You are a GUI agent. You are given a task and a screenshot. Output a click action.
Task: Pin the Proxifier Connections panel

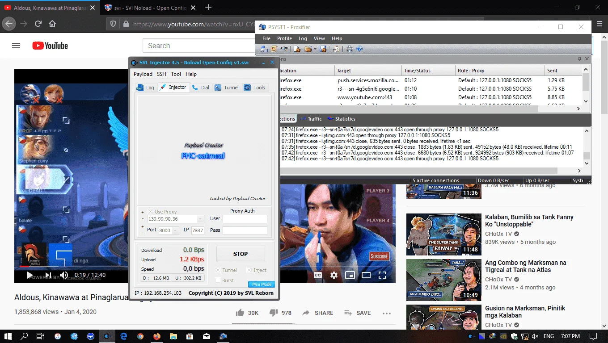point(580,59)
